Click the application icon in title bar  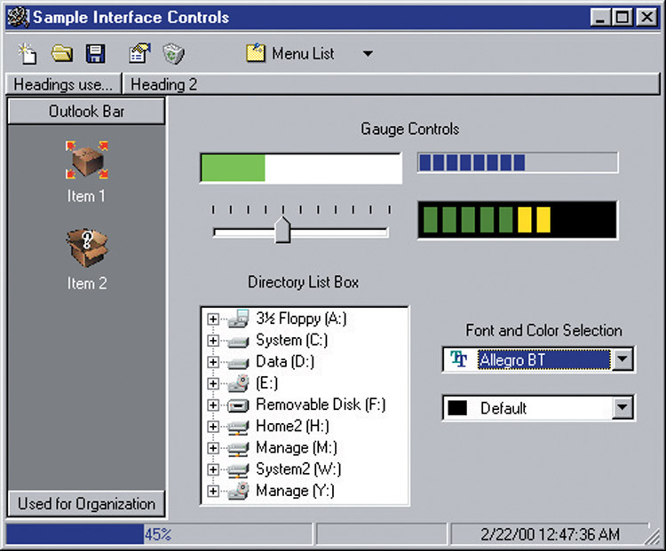(x=18, y=17)
